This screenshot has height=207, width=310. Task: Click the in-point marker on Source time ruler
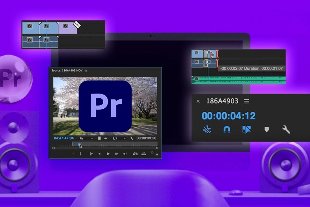pyautogui.click(x=72, y=144)
